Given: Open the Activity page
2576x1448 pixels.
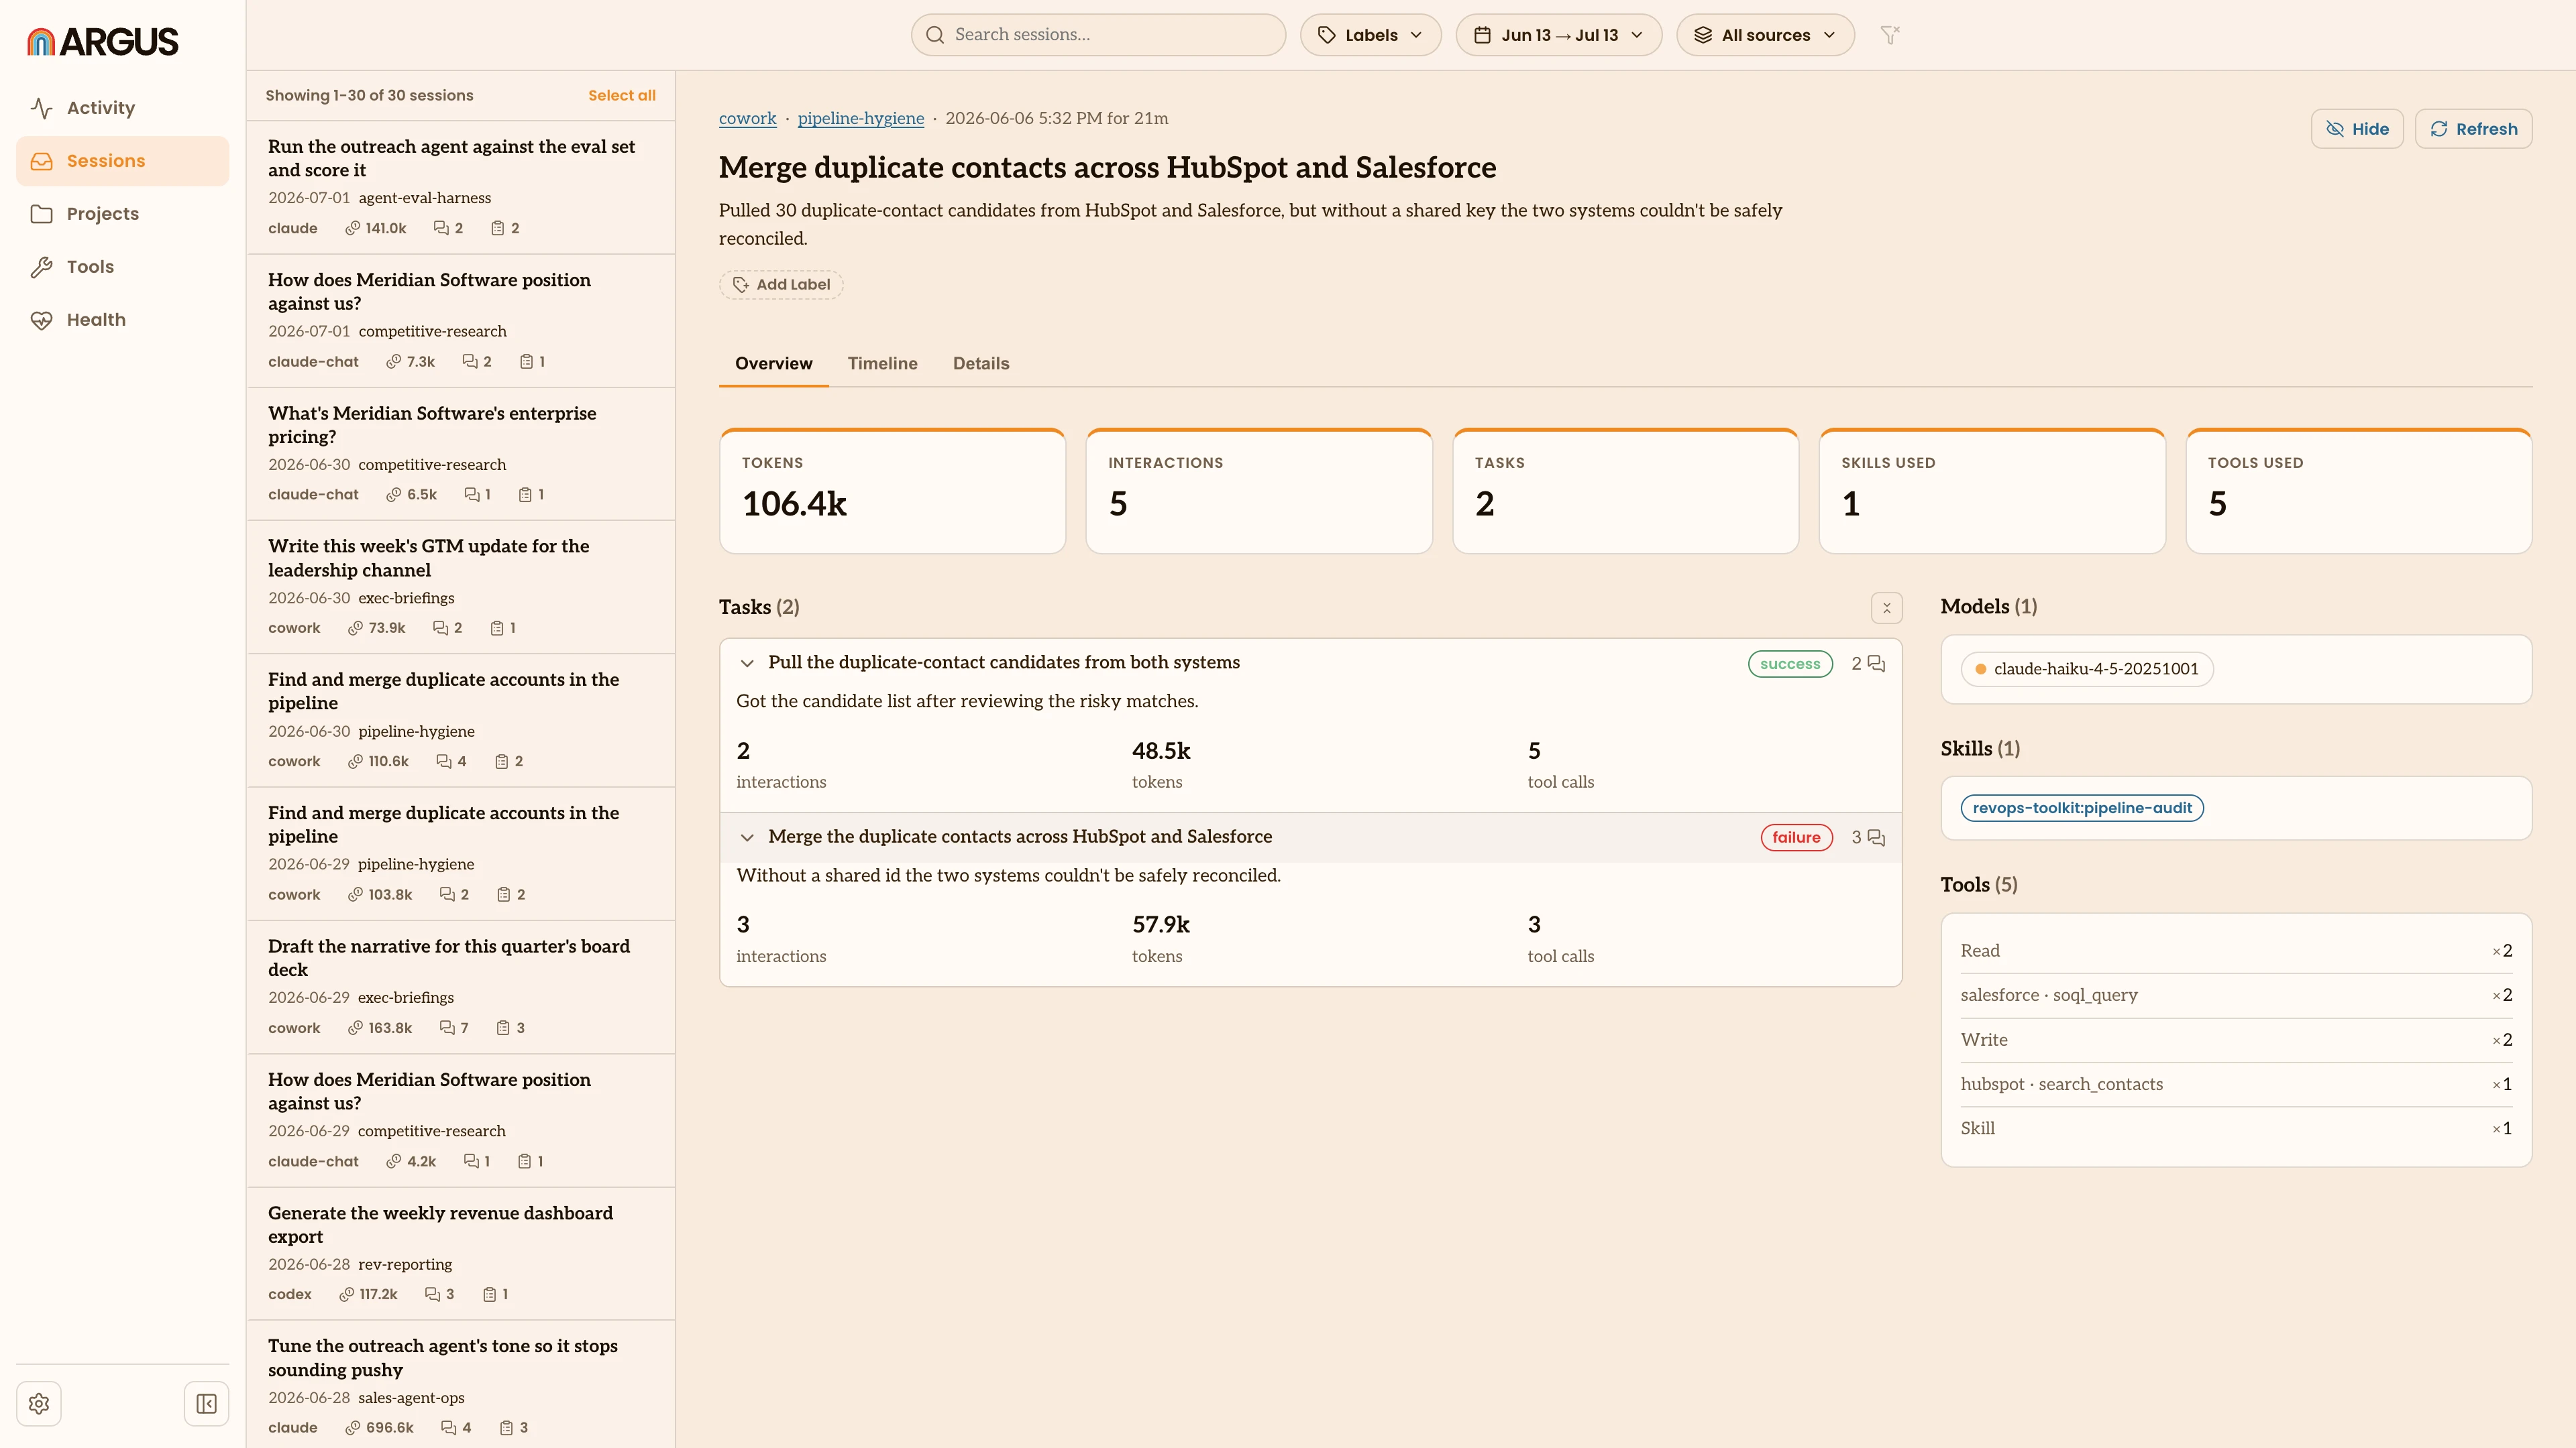Looking at the screenshot, I should (122, 108).
